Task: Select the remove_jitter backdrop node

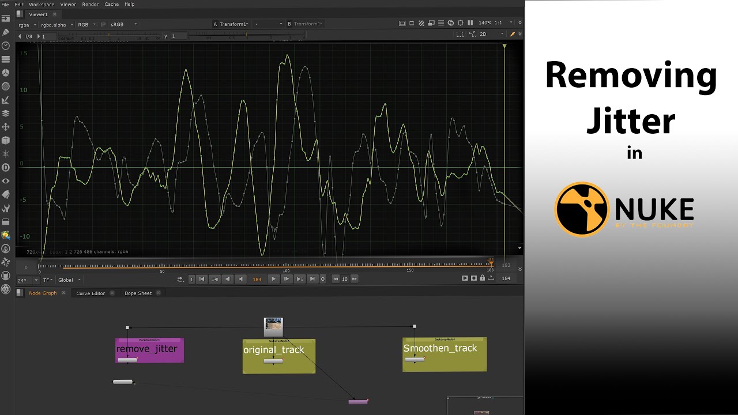Action: coord(149,349)
